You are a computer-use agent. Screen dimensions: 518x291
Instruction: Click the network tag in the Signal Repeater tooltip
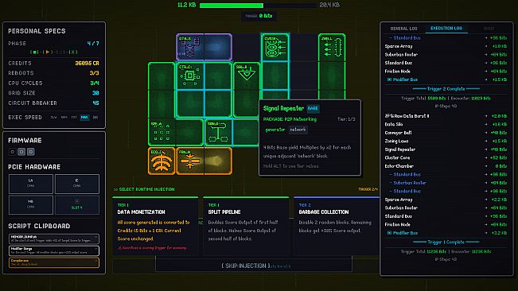tap(298, 130)
